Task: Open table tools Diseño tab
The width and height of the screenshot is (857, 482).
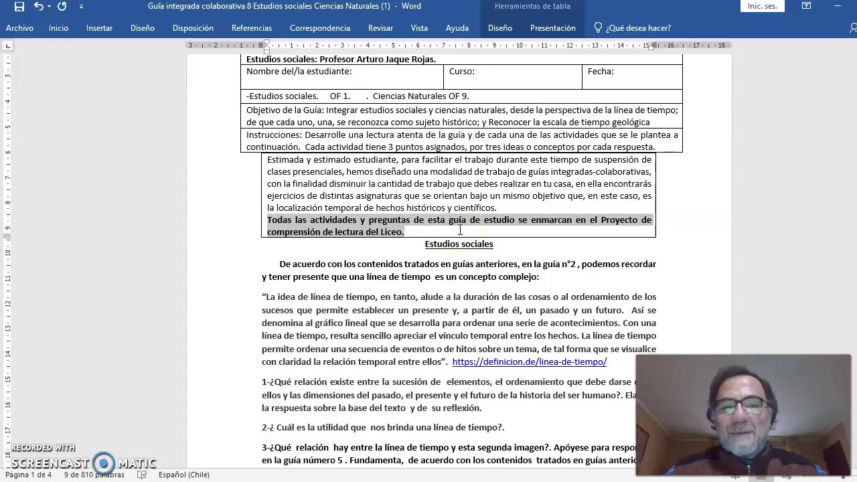Action: point(500,28)
